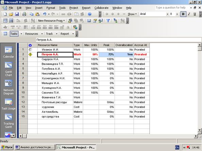Viewport: 202px width, 151px height.
Task: Open the font size dropdown showing 8
Action: click(177, 14)
